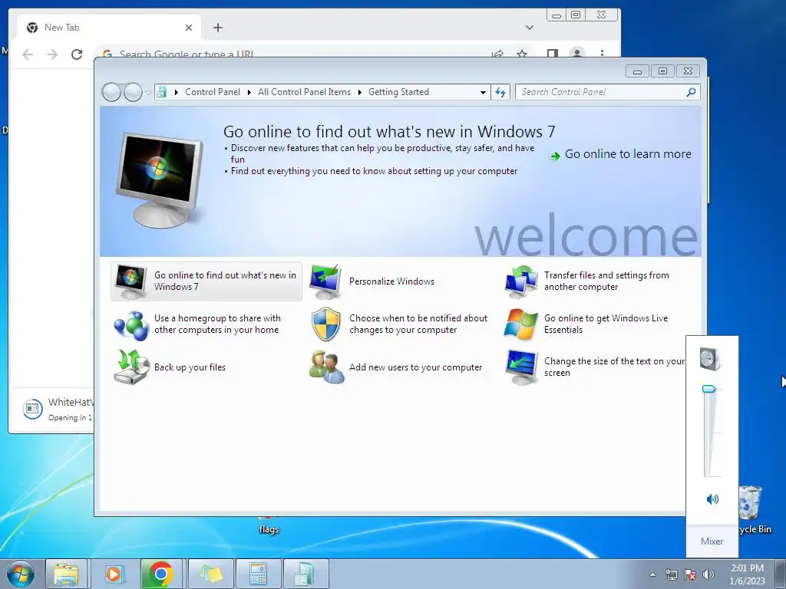The height and width of the screenshot is (589, 786).
Task: Expand the root arrow before Control Panel breadcrumb
Action: click(x=176, y=92)
